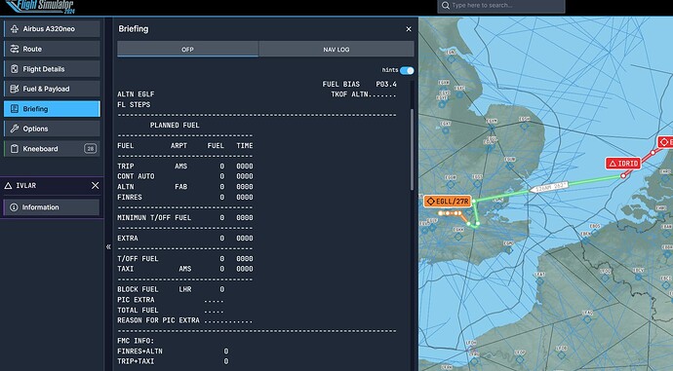The width and height of the screenshot is (673, 371).
Task: Open the Fuel & Payload icon
Action: (x=15, y=89)
